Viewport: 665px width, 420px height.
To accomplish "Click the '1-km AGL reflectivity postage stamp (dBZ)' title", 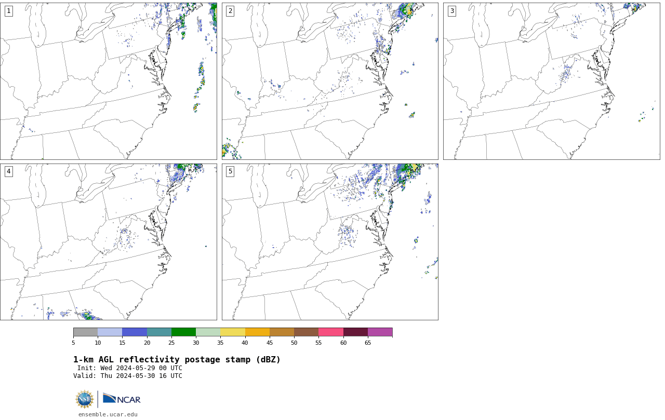I will (177, 360).
